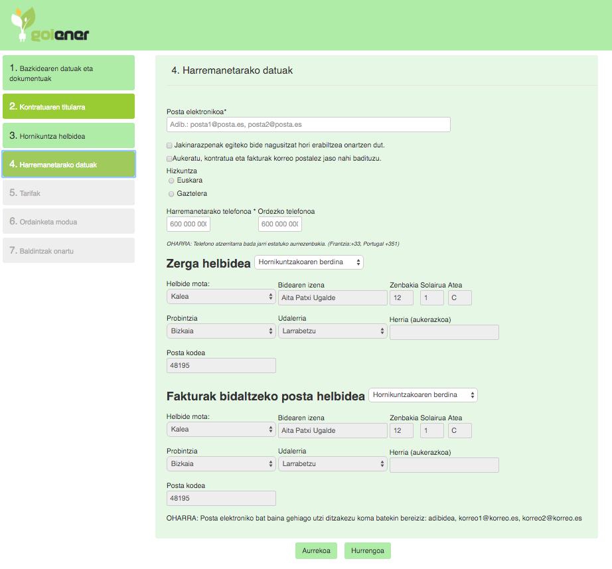Enable postal mail invoices checkbox
This screenshot has height=569, width=612.
(x=170, y=159)
